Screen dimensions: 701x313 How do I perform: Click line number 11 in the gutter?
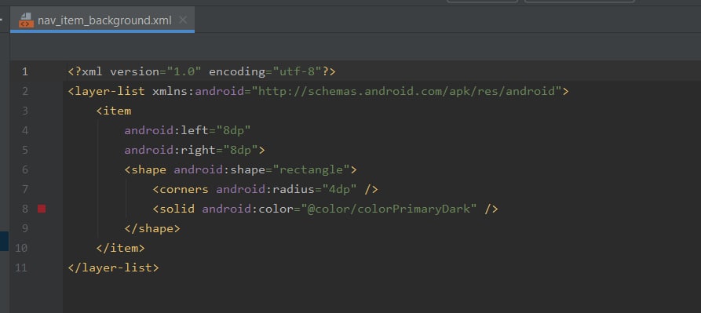[x=21, y=268]
